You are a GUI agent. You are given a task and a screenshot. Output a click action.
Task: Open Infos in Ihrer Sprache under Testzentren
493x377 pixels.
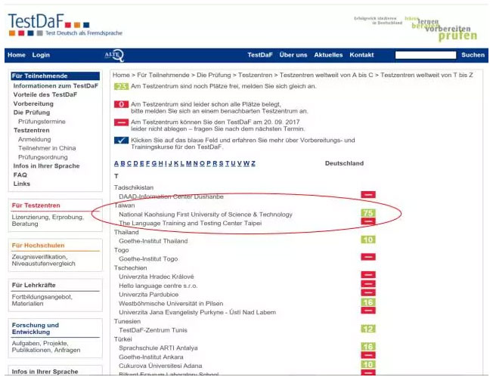(46, 166)
